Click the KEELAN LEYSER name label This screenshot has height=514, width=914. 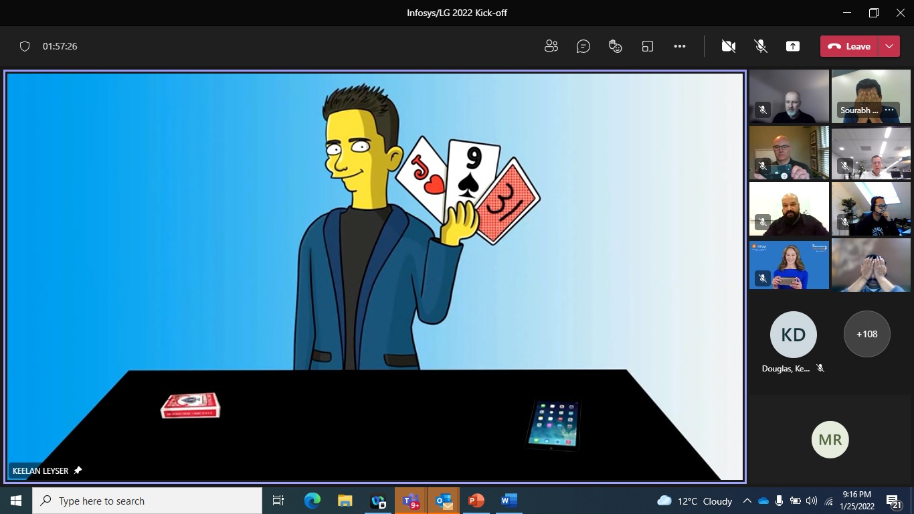click(40, 470)
